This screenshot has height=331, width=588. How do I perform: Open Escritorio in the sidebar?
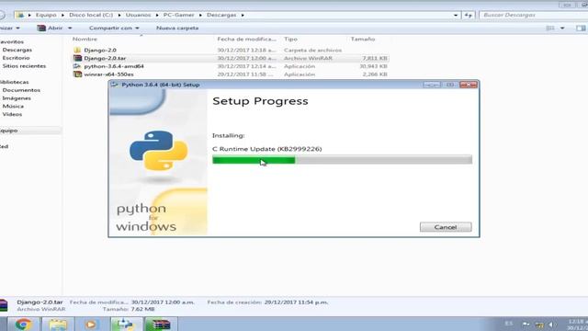16,58
